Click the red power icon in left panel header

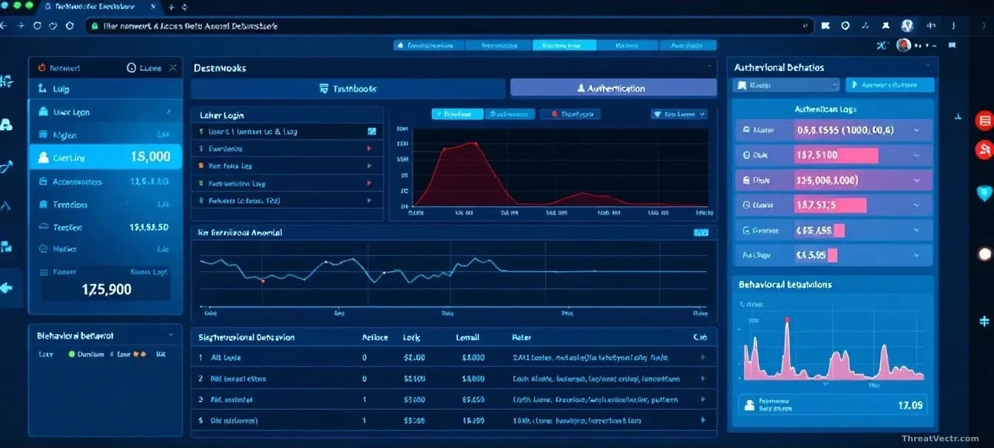[x=41, y=68]
